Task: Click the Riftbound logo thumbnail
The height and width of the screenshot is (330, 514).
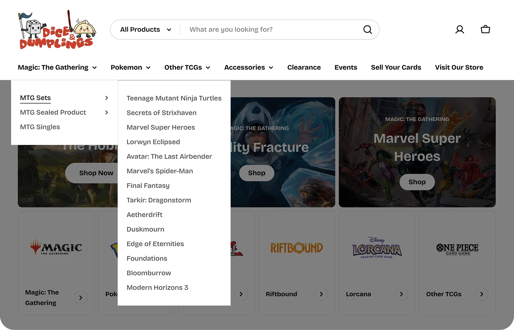Action: pos(297,248)
